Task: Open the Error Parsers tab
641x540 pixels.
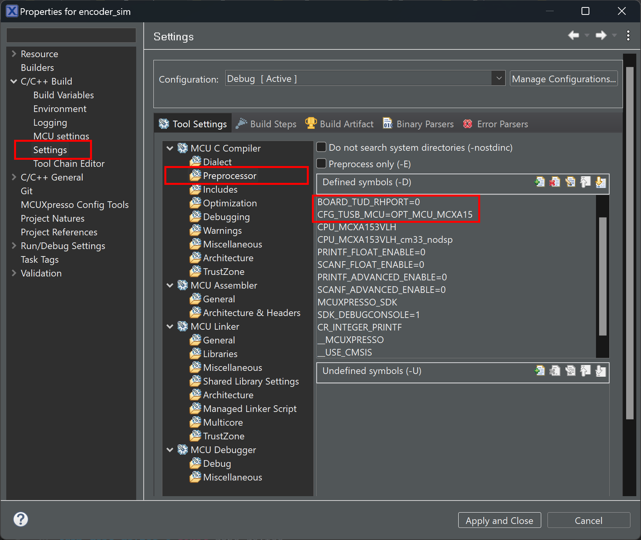Action: click(x=495, y=124)
